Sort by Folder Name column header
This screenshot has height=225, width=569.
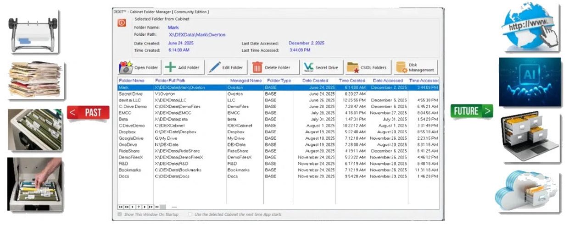coord(131,81)
